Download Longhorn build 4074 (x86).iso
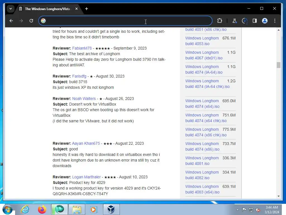The image size is (286, 215). pos(202,146)
